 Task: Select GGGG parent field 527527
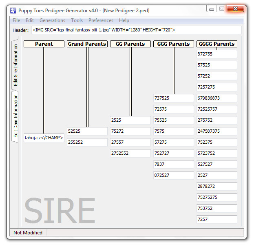coord(217,164)
